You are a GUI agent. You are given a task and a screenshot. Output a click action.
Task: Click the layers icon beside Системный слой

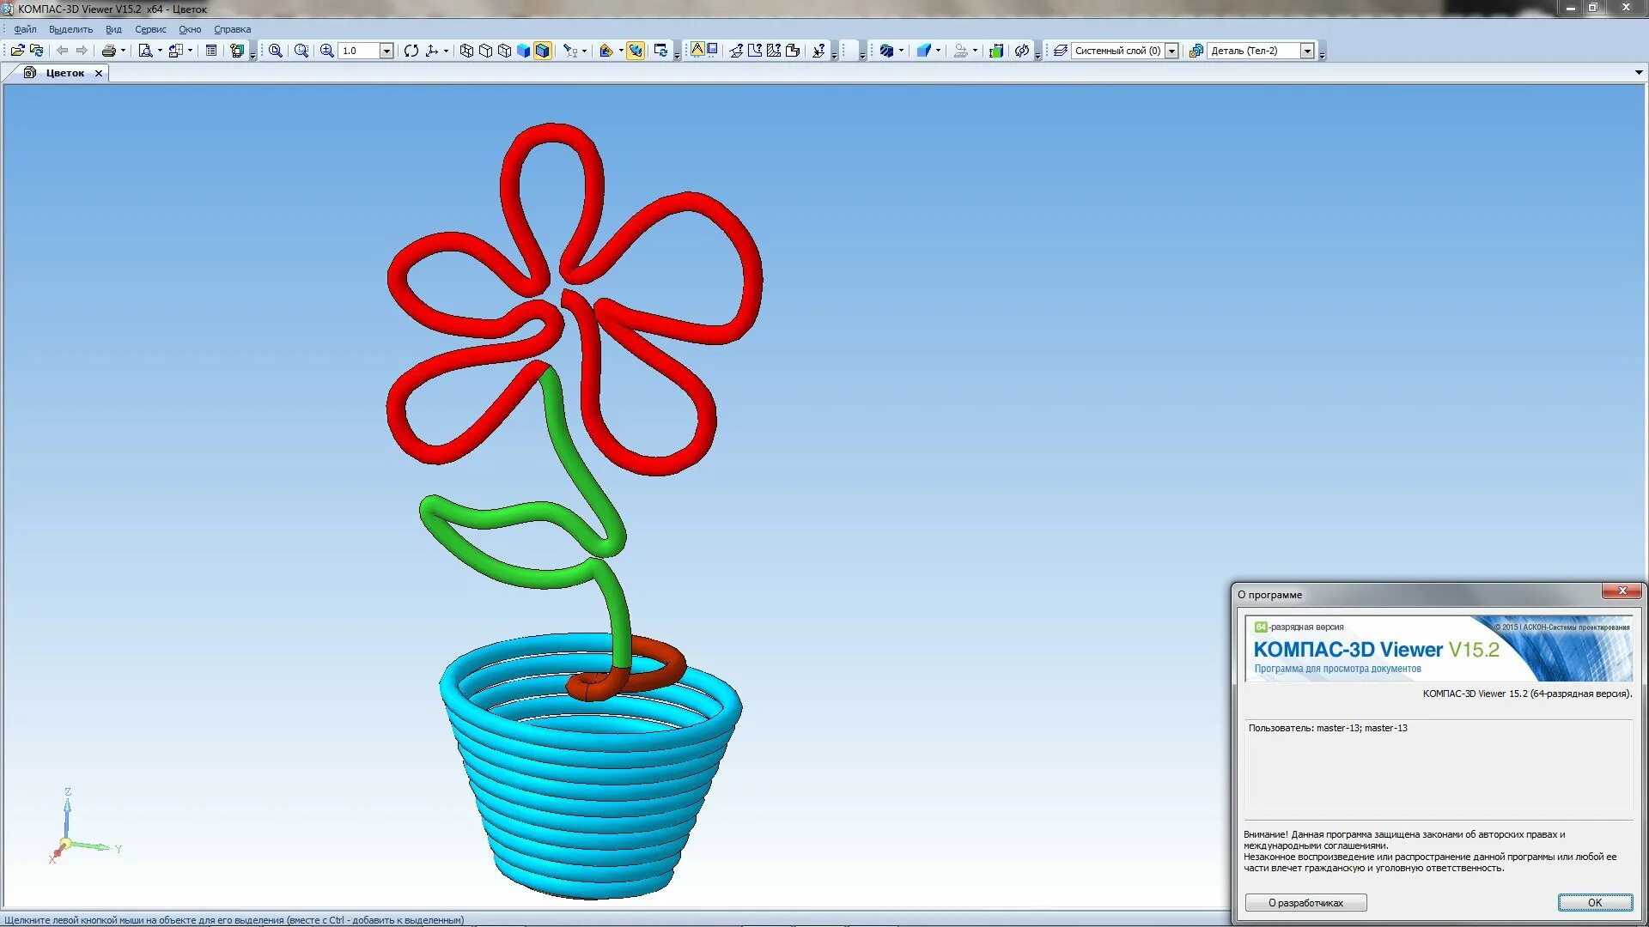[1061, 51]
